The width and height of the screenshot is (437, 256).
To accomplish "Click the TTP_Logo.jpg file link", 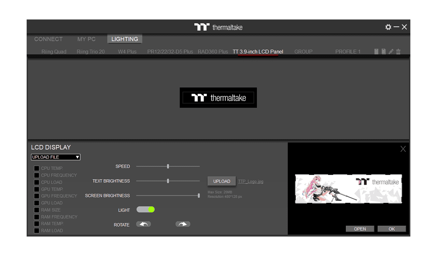I will 251,181.
